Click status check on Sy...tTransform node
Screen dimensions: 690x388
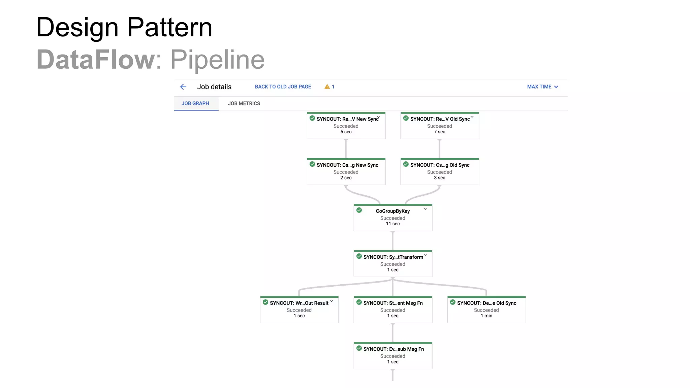(x=359, y=256)
